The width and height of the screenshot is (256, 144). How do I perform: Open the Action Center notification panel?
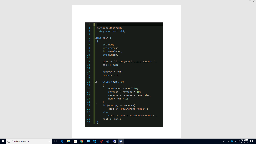click(252, 141)
